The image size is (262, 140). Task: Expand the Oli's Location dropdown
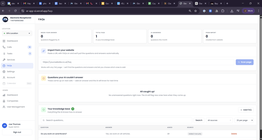tap(17, 33)
